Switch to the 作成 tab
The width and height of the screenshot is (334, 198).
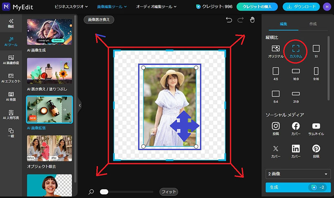point(313,24)
